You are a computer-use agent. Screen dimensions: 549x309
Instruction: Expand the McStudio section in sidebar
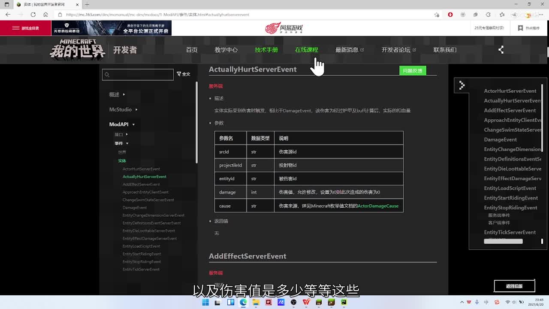tap(124, 109)
